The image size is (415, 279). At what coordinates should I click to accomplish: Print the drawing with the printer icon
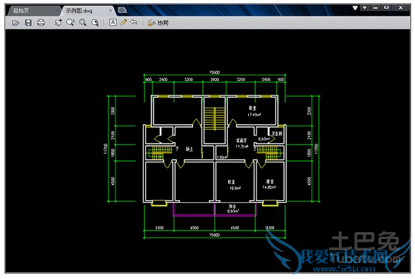41,23
